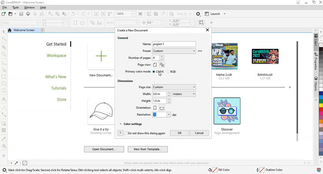This screenshot has width=323, height=174.
Task: Select the Zoom magnifier tool
Action: (4, 54)
